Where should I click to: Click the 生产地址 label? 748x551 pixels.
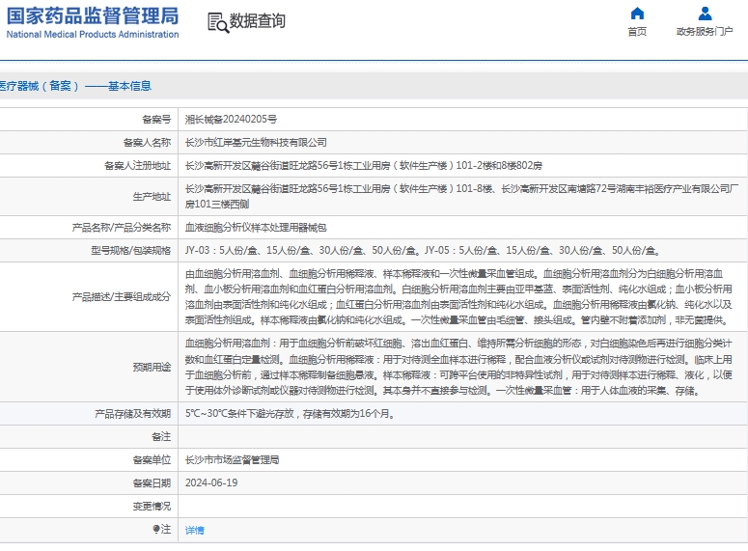click(152, 197)
